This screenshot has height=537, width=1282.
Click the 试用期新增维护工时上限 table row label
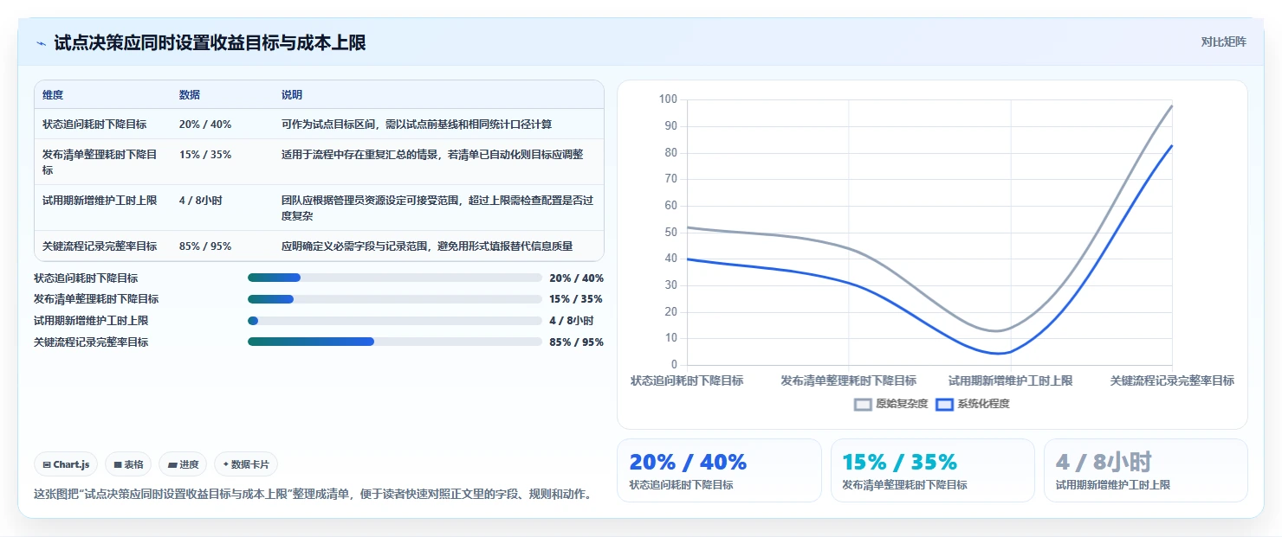pos(100,201)
